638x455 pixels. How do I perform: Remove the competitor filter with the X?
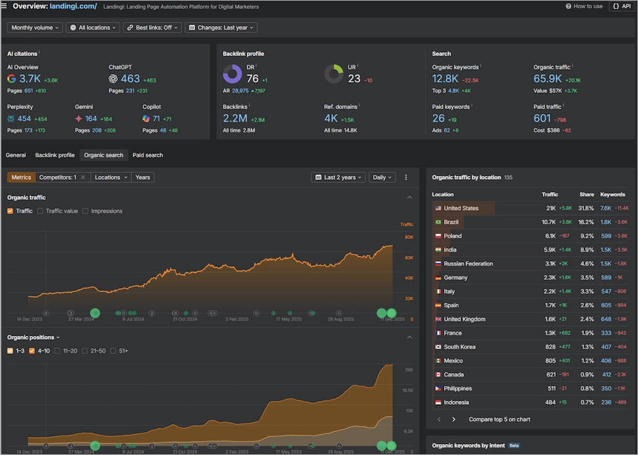coord(82,177)
